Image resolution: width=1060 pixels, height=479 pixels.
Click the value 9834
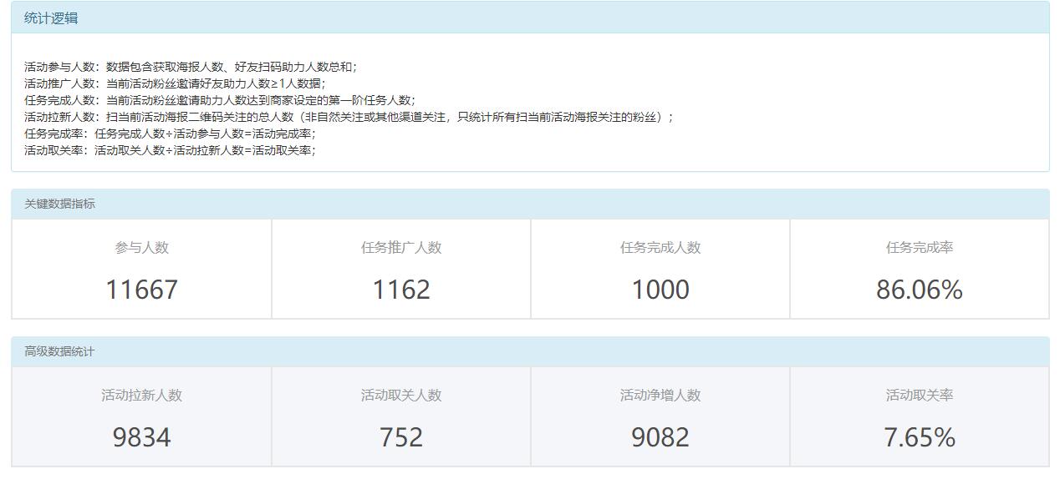click(x=142, y=437)
